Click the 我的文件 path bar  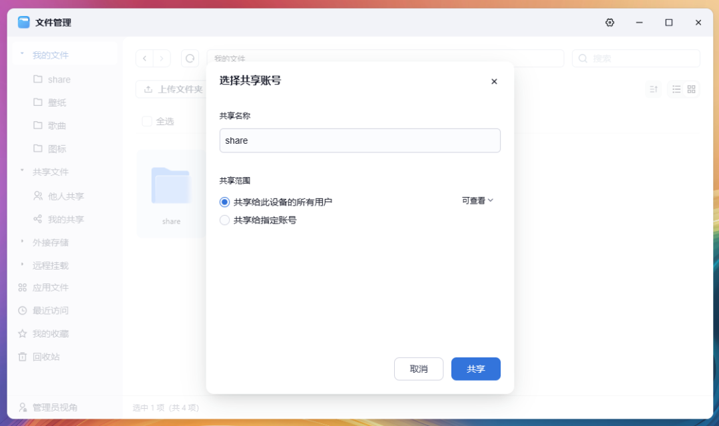coord(385,58)
